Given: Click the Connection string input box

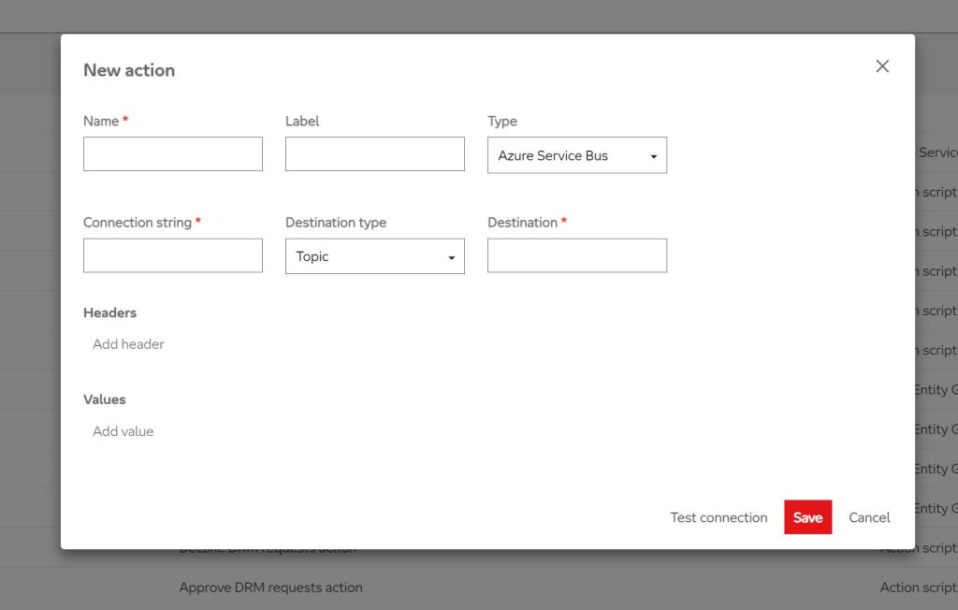Looking at the screenshot, I should coord(173,255).
